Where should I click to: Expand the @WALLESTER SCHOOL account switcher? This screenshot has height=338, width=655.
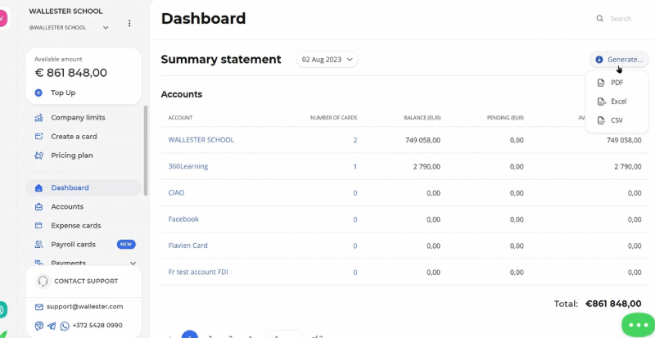(x=105, y=28)
